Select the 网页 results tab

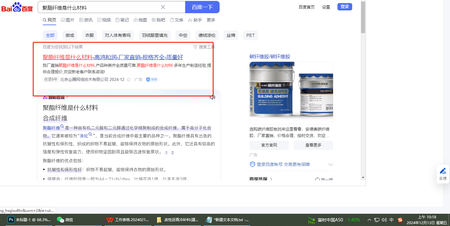[50, 20]
